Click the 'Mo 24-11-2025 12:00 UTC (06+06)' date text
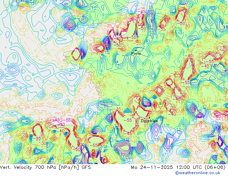Screen dimensions: 228x176 pyautogui.click(x=178, y=167)
